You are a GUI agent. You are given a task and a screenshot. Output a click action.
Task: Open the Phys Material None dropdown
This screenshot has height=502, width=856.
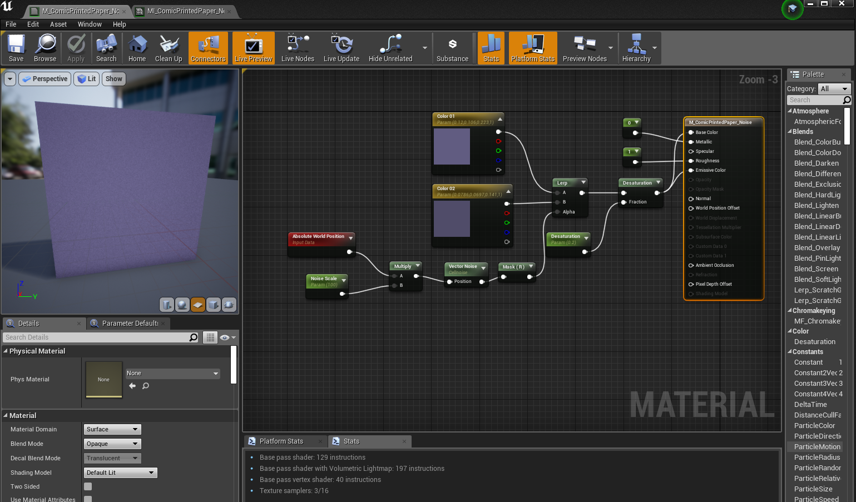[173, 374]
